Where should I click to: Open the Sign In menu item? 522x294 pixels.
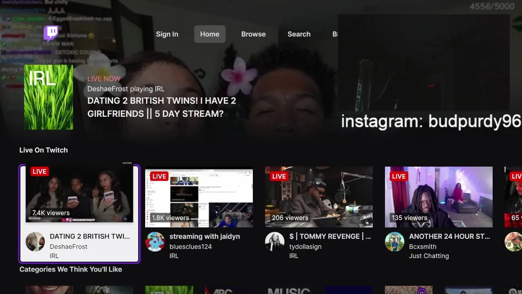click(x=167, y=34)
